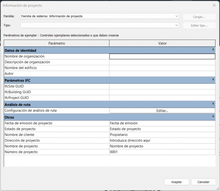
Task: Select the Descripción de organización value cell
Action: [x=162, y=62]
